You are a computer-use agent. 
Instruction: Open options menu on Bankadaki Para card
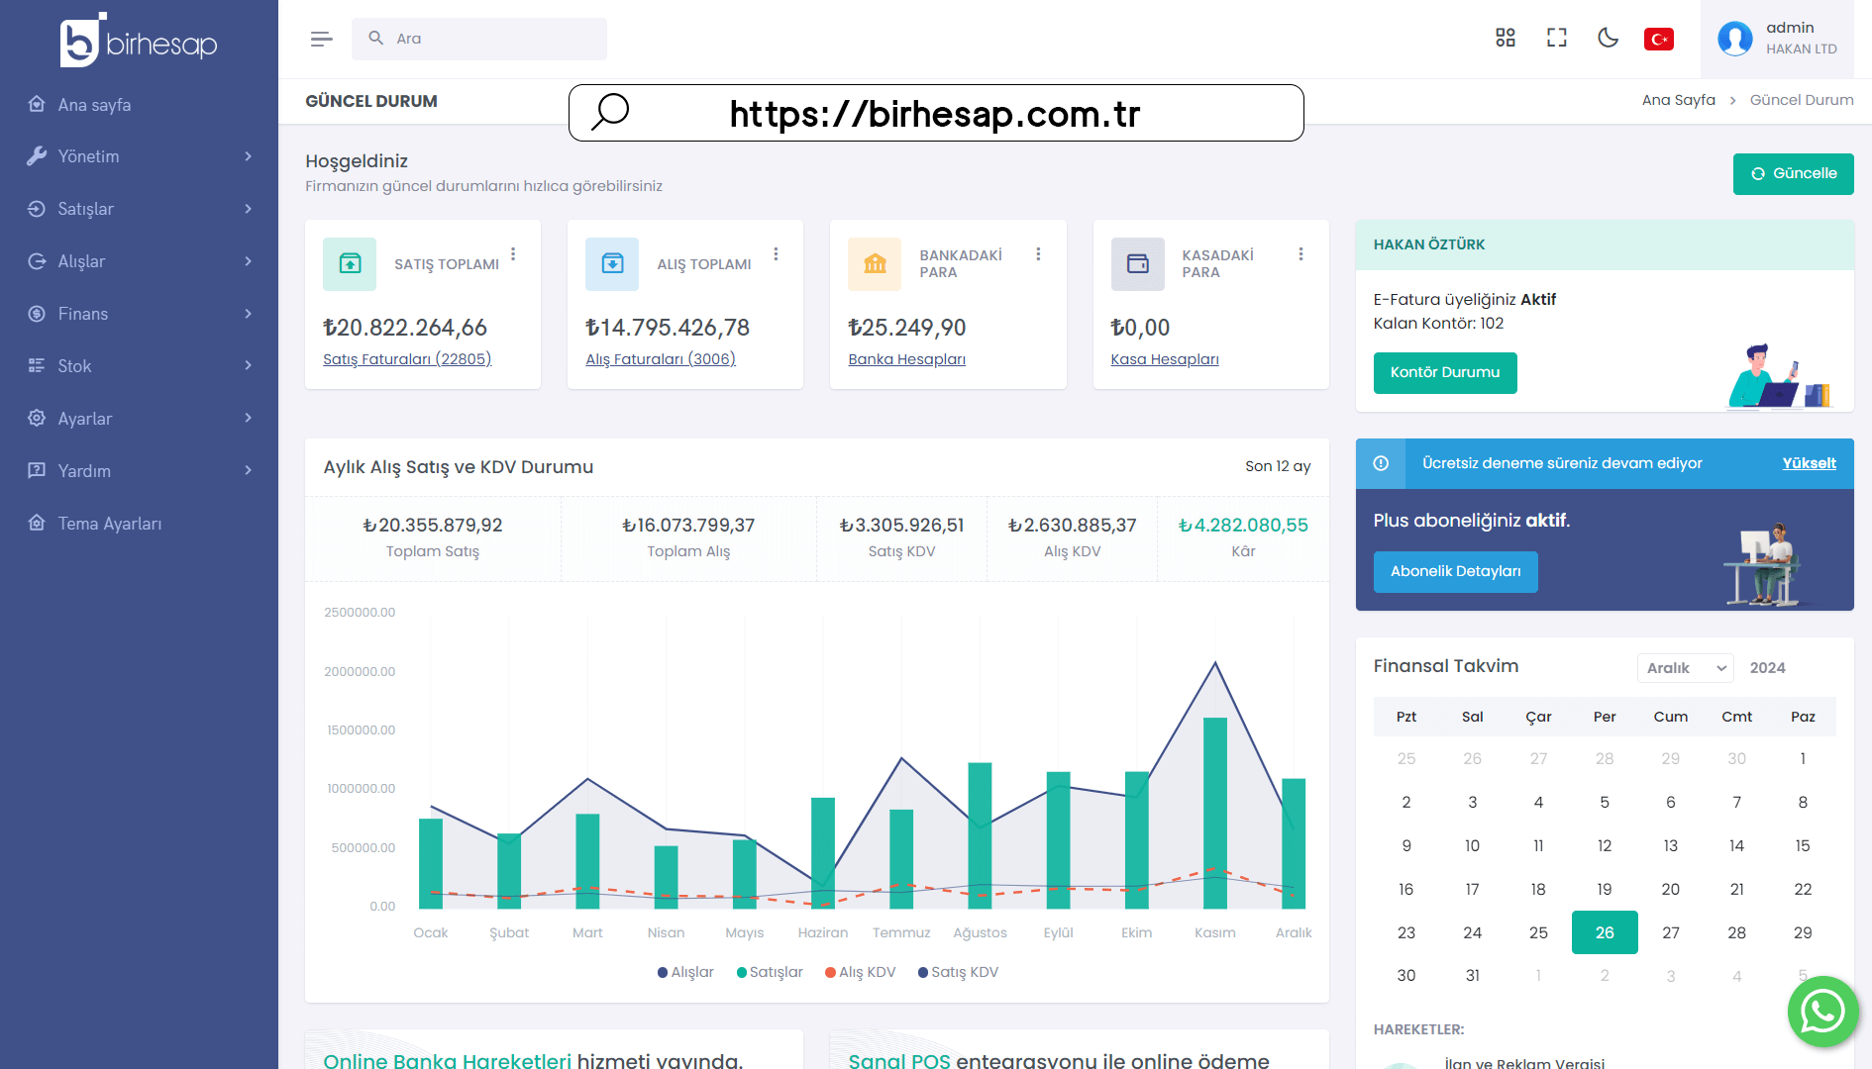(x=1038, y=254)
